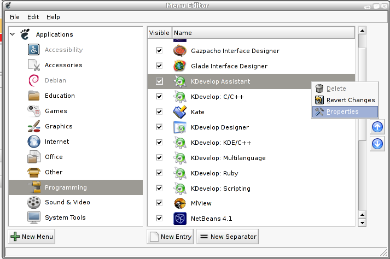Click the Gazpacho Interface Designer icon
The width and height of the screenshot is (390, 259).
tap(179, 51)
